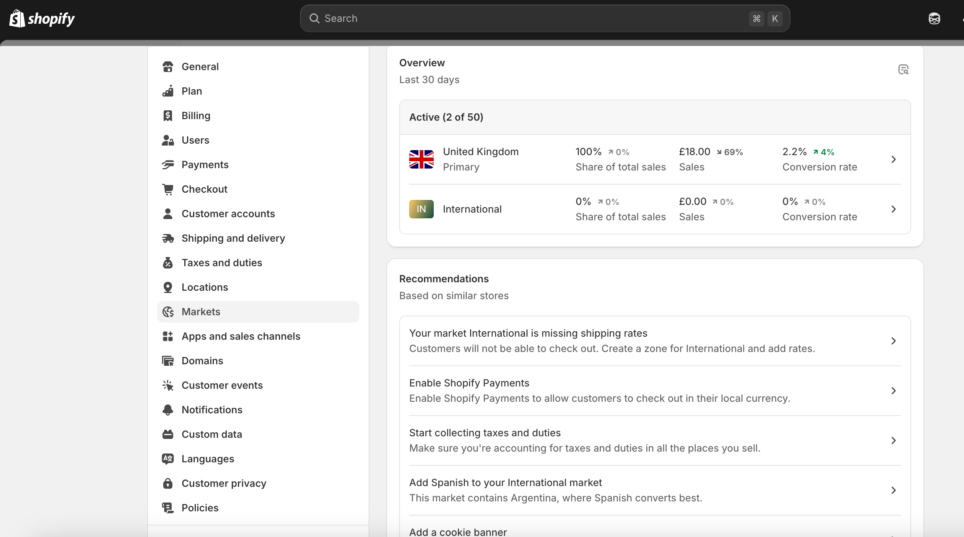Open taxes and duties recommendation chevron
The image size is (964, 537).
[x=893, y=440]
